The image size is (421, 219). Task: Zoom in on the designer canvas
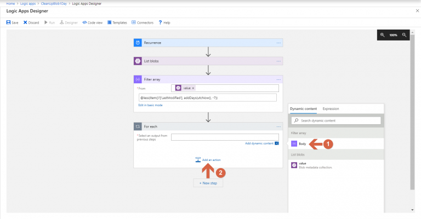382,35
